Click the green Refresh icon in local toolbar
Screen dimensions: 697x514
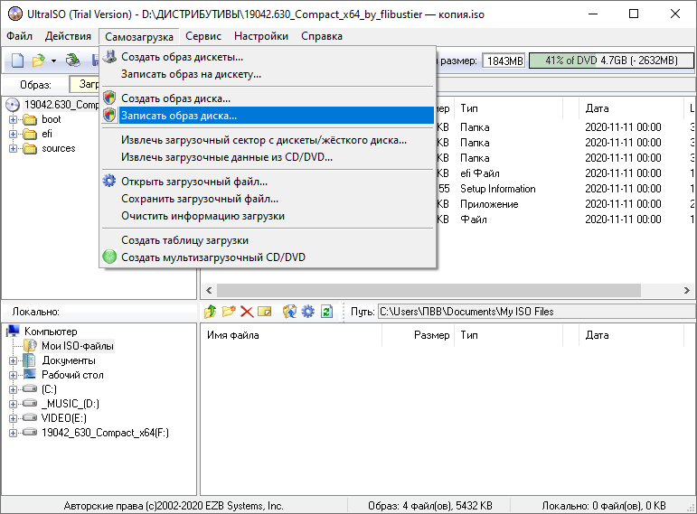(326, 312)
